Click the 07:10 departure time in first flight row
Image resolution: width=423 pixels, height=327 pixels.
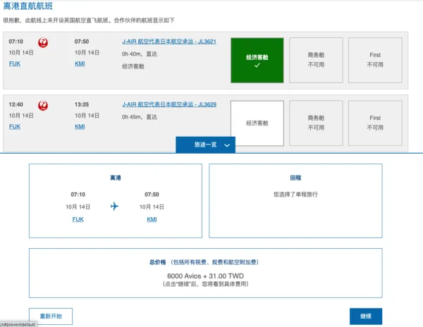coord(16,42)
